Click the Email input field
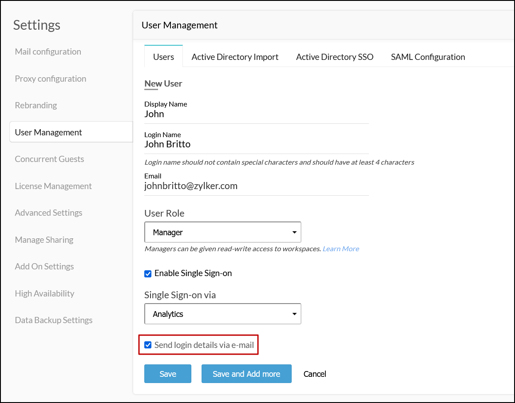This screenshot has width=515, height=403. tap(256, 186)
